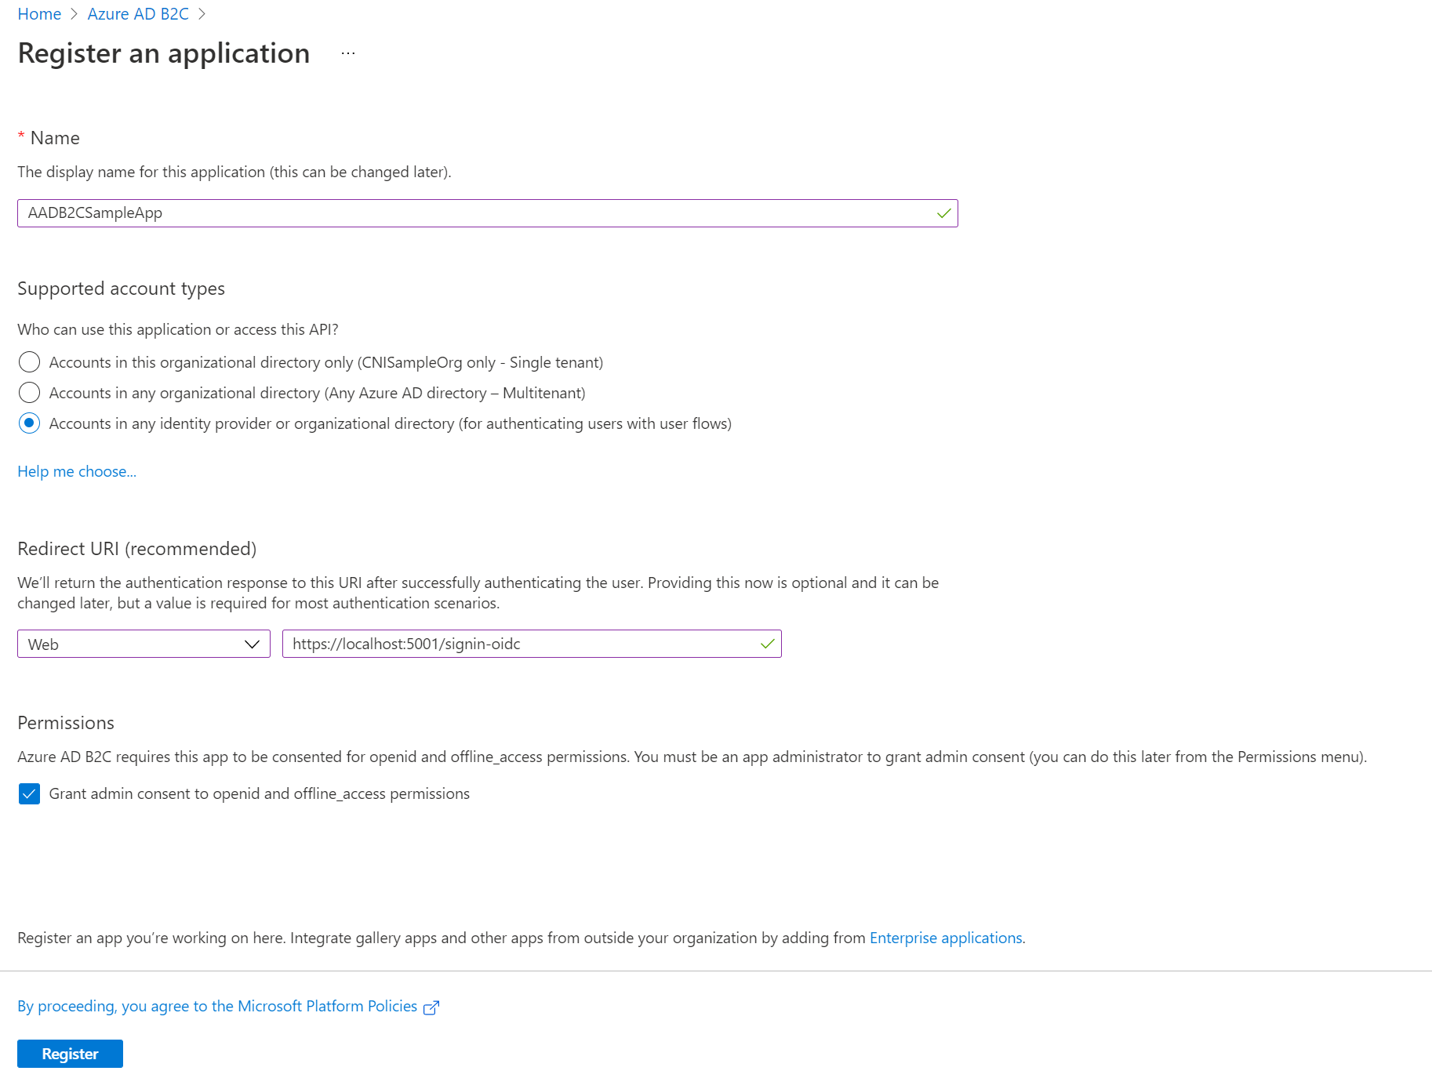Select the multitenant organizational directory option
Viewport: 1432px width, 1089px height.
click(x=29, y=392)
